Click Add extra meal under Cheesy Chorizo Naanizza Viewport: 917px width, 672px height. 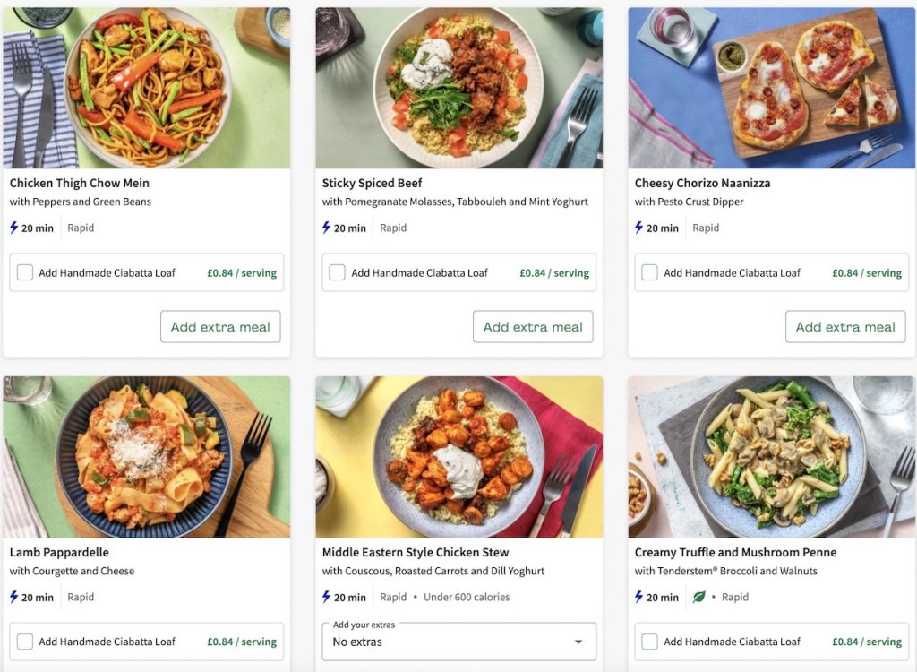pos(845,326)
